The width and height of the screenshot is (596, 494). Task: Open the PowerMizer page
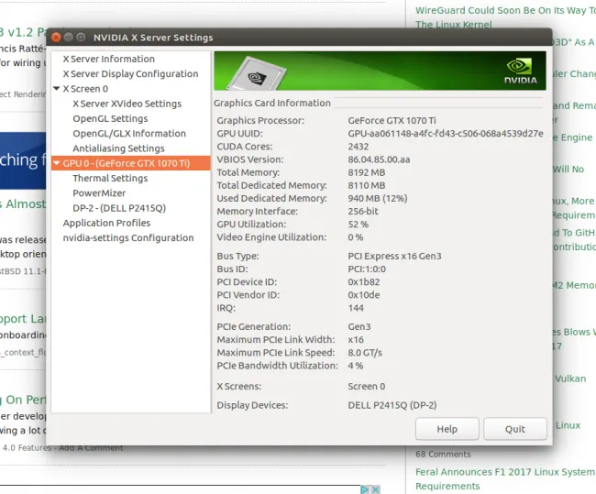100,193
